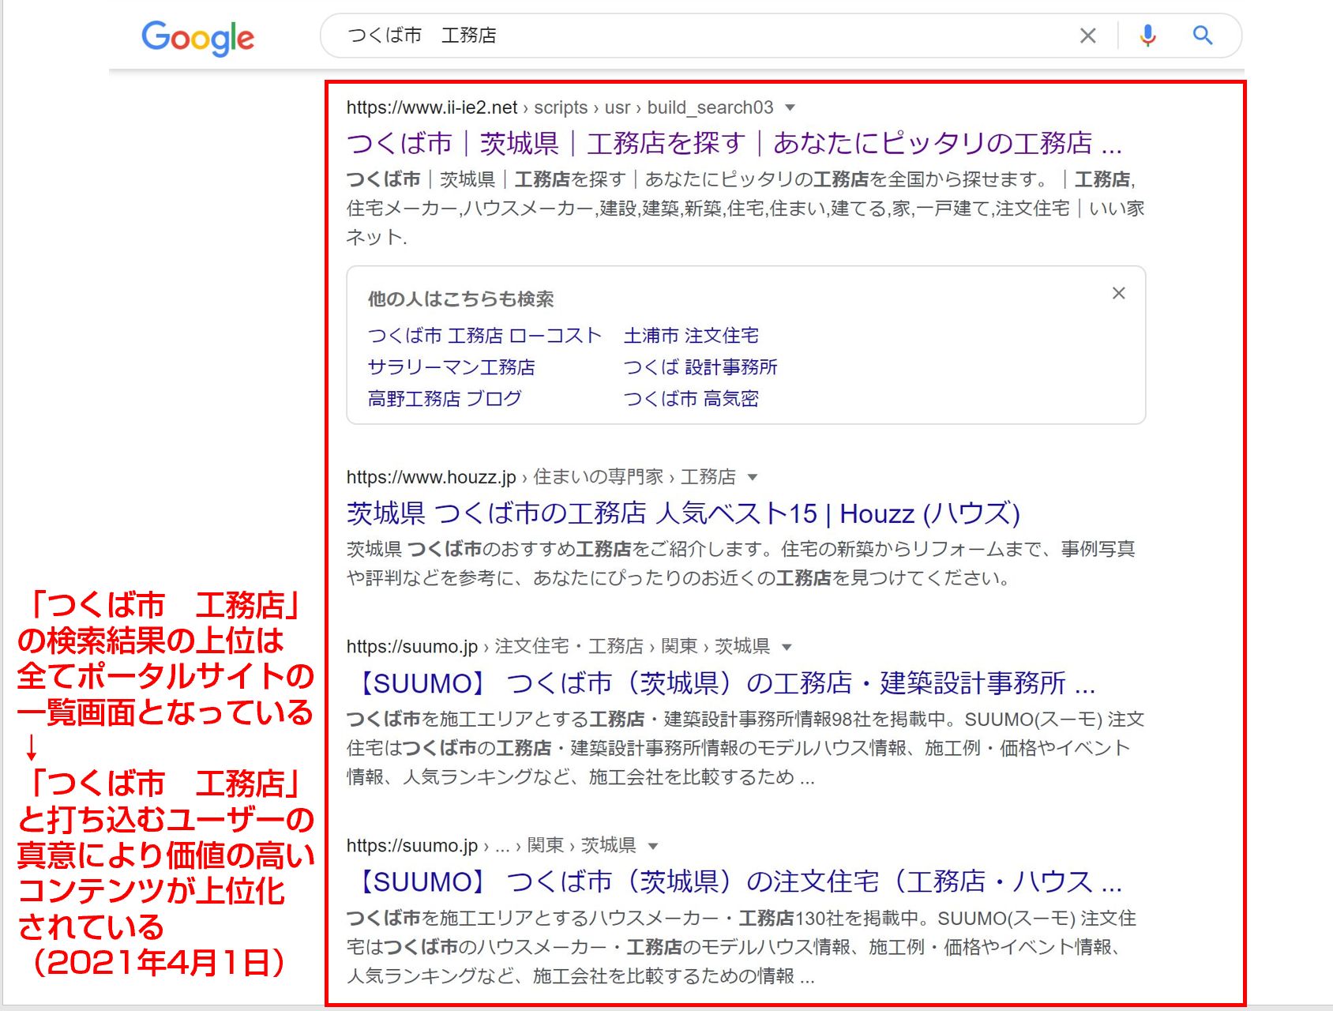The image size is (1333, 1011).
Task: Open SUUMO result つくば市の工務店・建築設計事務所
Action: (721, 683)
